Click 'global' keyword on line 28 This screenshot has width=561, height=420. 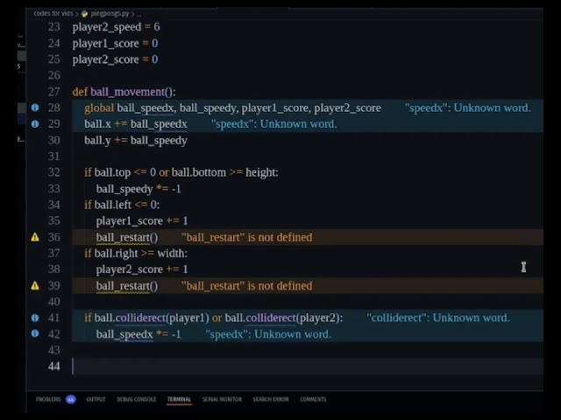point(99,108)
